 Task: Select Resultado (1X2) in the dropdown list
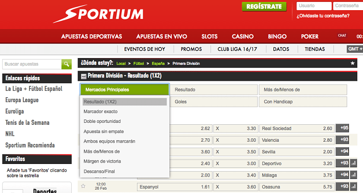point(124,102)
